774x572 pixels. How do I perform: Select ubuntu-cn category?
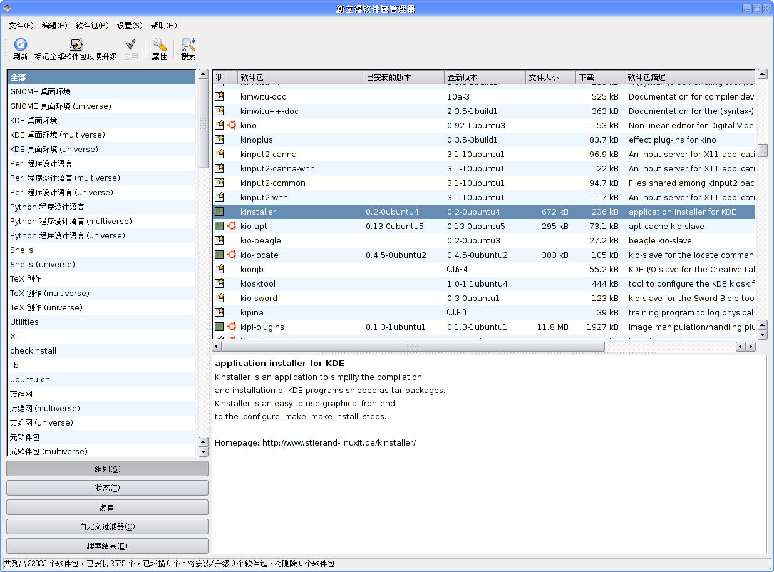[101, 380]
